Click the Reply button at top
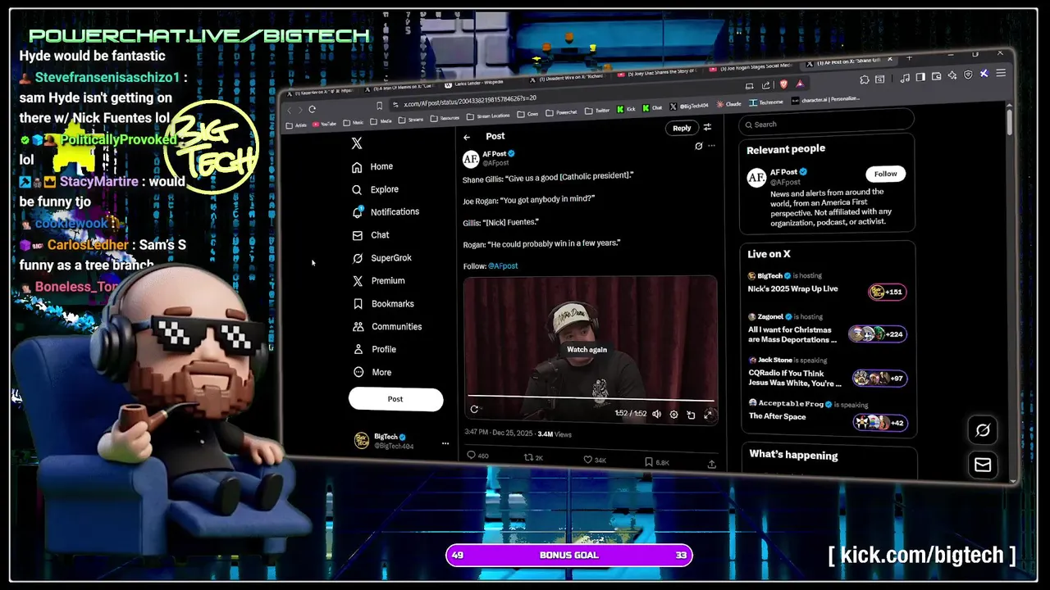This screenshot has height=590, width=1050. tap(682, 128)
